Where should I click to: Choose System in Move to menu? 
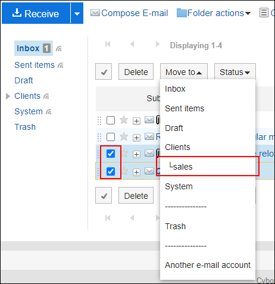pos(208,186)
